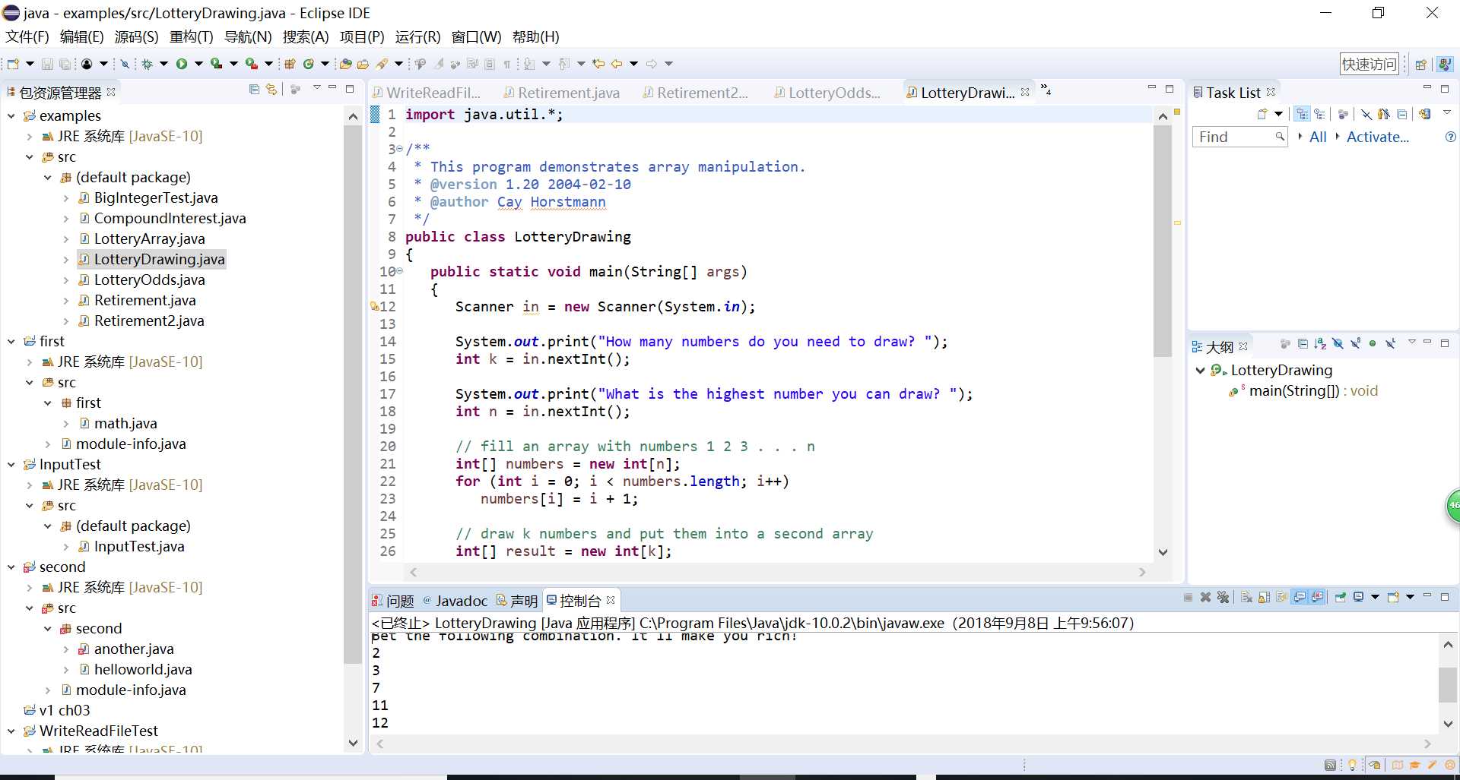Toggle Show Console on standard output change
Screen dimensions: 1460x780
point(1300,597)
